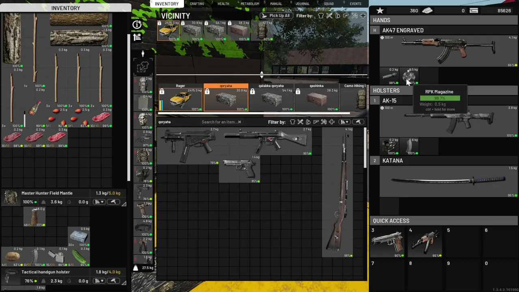Click the up/down divider arrows in Vicinity

[262, 75]
